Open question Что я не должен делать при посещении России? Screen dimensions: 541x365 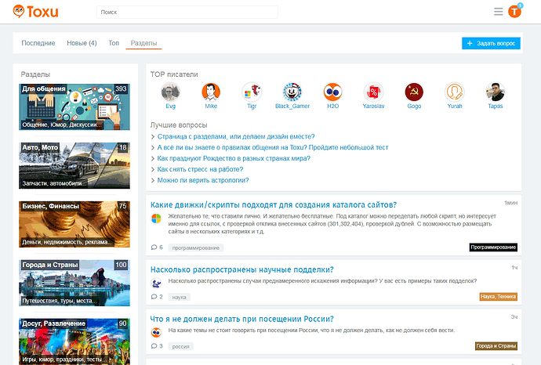tap(241, 319)
